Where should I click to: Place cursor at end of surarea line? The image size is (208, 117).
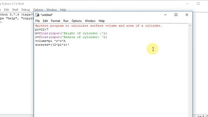tap(69, 45)
